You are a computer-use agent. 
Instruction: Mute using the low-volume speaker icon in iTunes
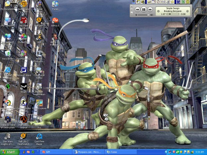tap(136, 15)
